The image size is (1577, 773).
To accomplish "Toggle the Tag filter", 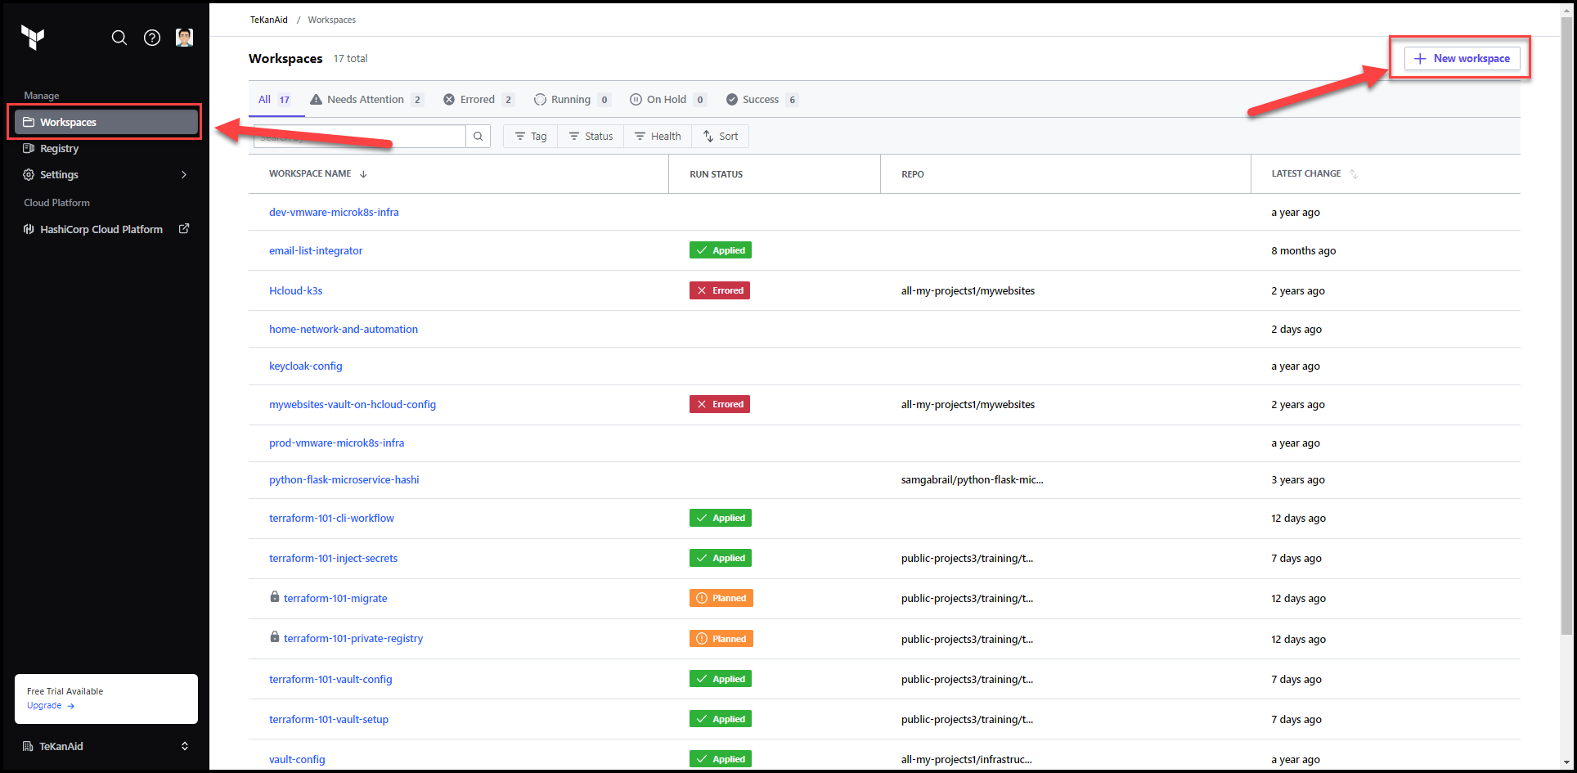I will click(x=529, y=136).
